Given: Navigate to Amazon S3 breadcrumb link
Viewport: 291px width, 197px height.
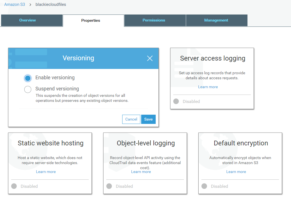Looking at the screenshot, I should point(15,4).
